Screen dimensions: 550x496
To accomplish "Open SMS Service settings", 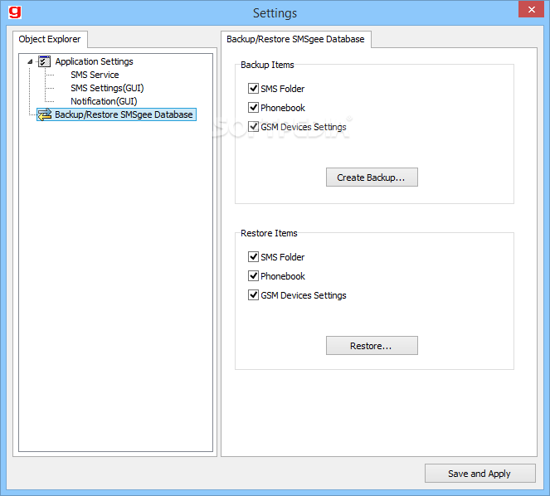I will pyautogui.click(x=95, y=75).
